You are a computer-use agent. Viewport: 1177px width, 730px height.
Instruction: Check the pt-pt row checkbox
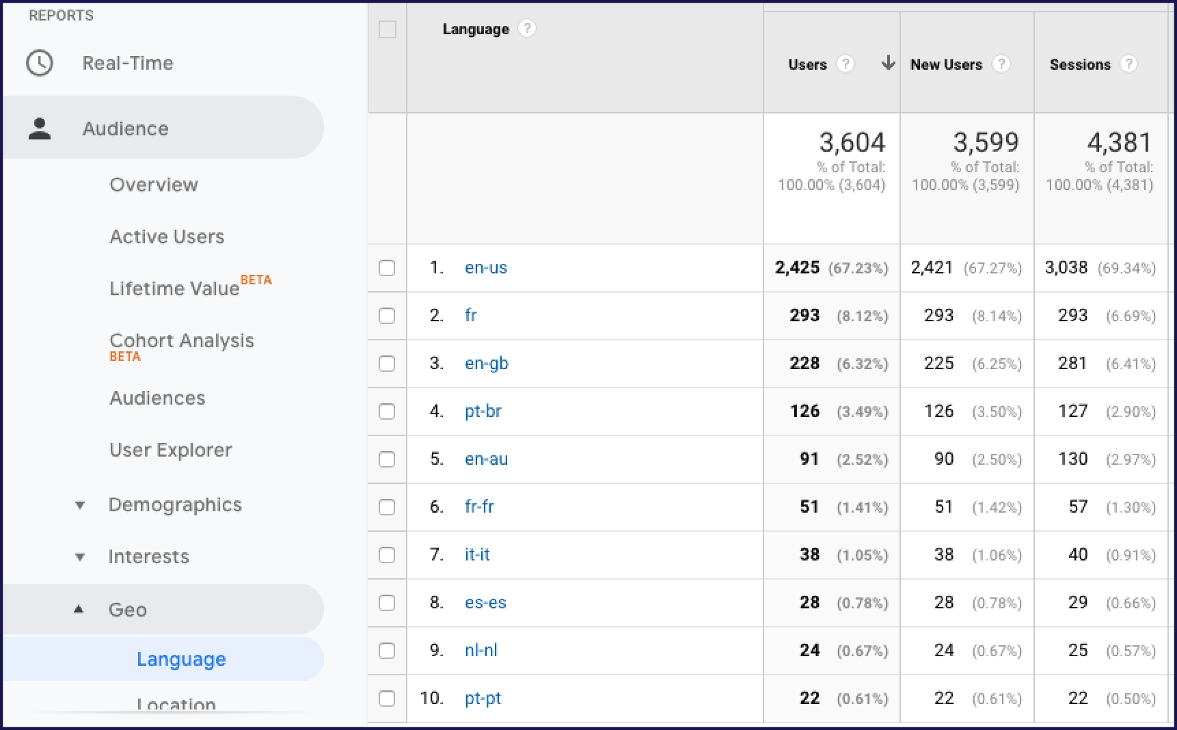[387, 699]
